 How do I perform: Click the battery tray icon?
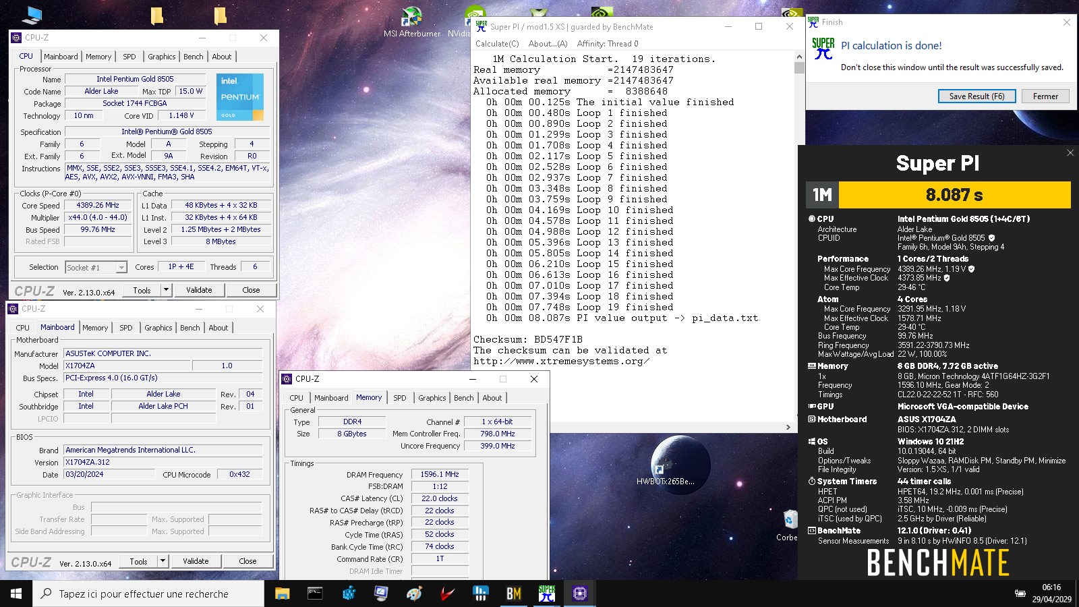point(1020,594)
